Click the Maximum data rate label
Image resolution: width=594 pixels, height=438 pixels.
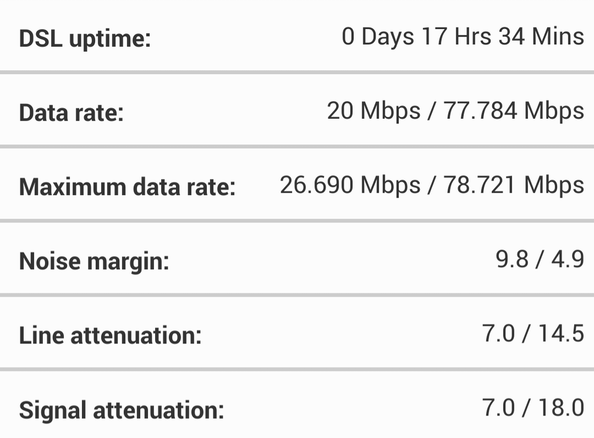point(127,187)
